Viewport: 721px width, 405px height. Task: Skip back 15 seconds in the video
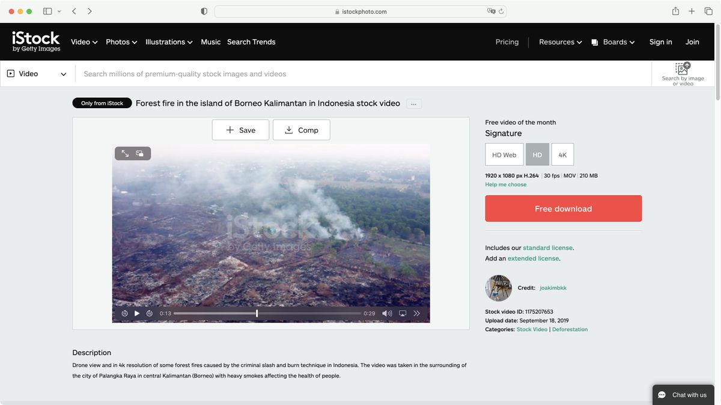(x=125, y=313)
